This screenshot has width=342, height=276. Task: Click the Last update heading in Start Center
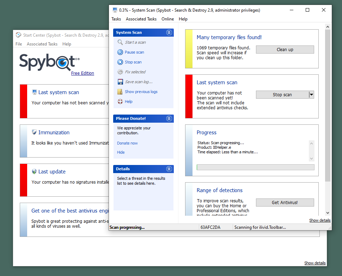click(52, 172)
